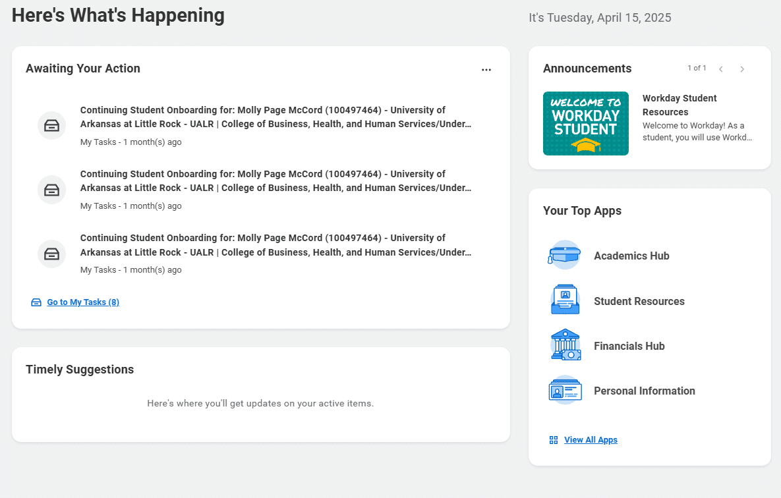Go to the previous announcement with left chevron
This screenshot has width=781, height=498.
coord(721,69)
